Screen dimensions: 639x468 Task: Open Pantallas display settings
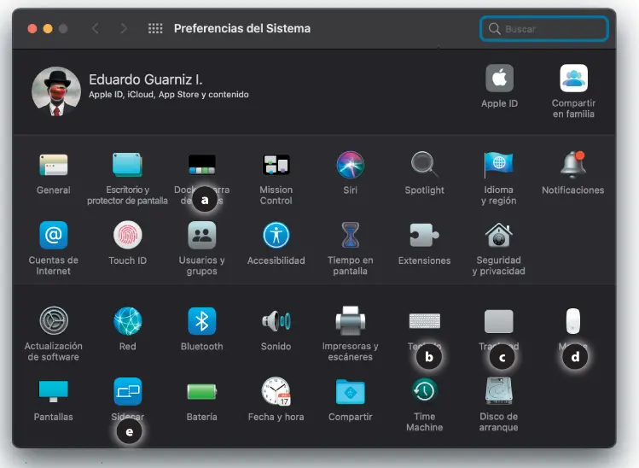pos(54,391)
